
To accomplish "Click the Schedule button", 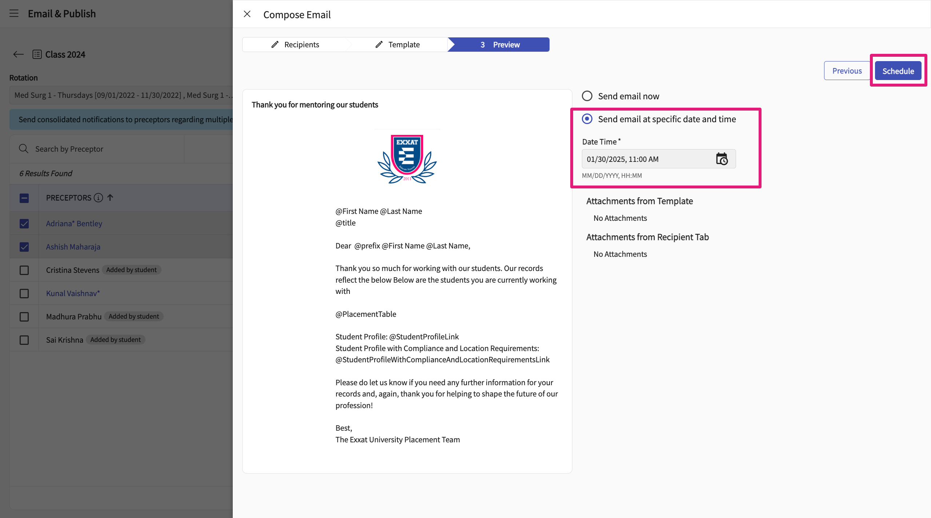I will [898, 71].
